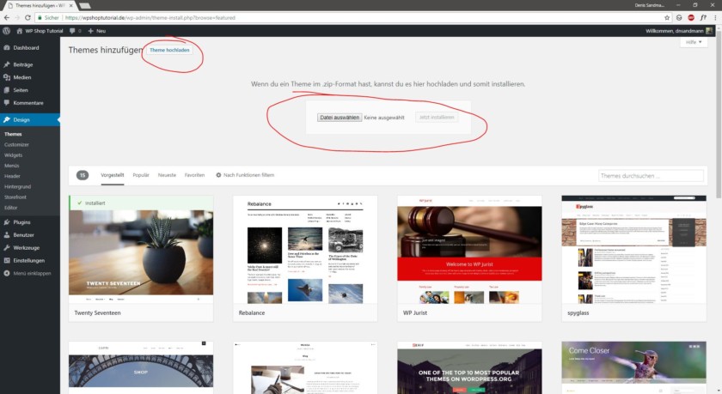Switch to the Neueste themes tab

167,175
